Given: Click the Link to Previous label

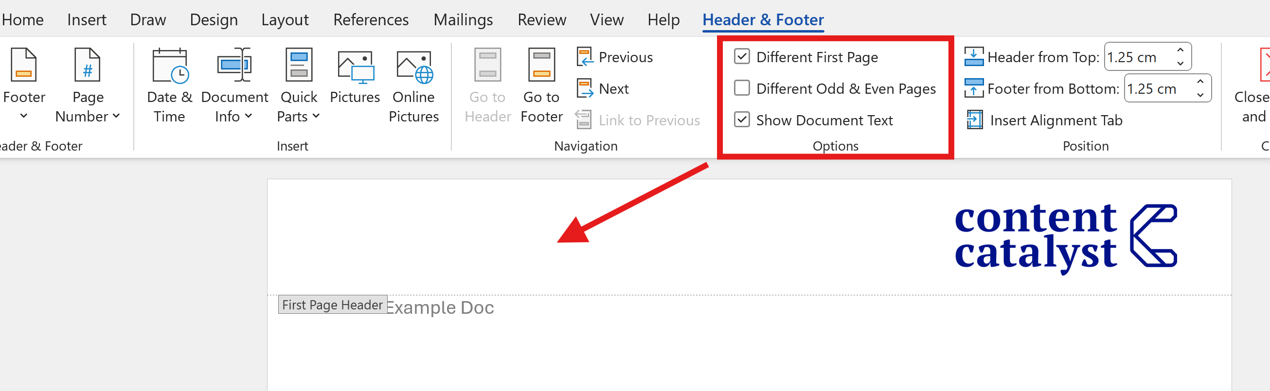Looking at the screenshot, I should pyautogui.click(x=649, y=120).
